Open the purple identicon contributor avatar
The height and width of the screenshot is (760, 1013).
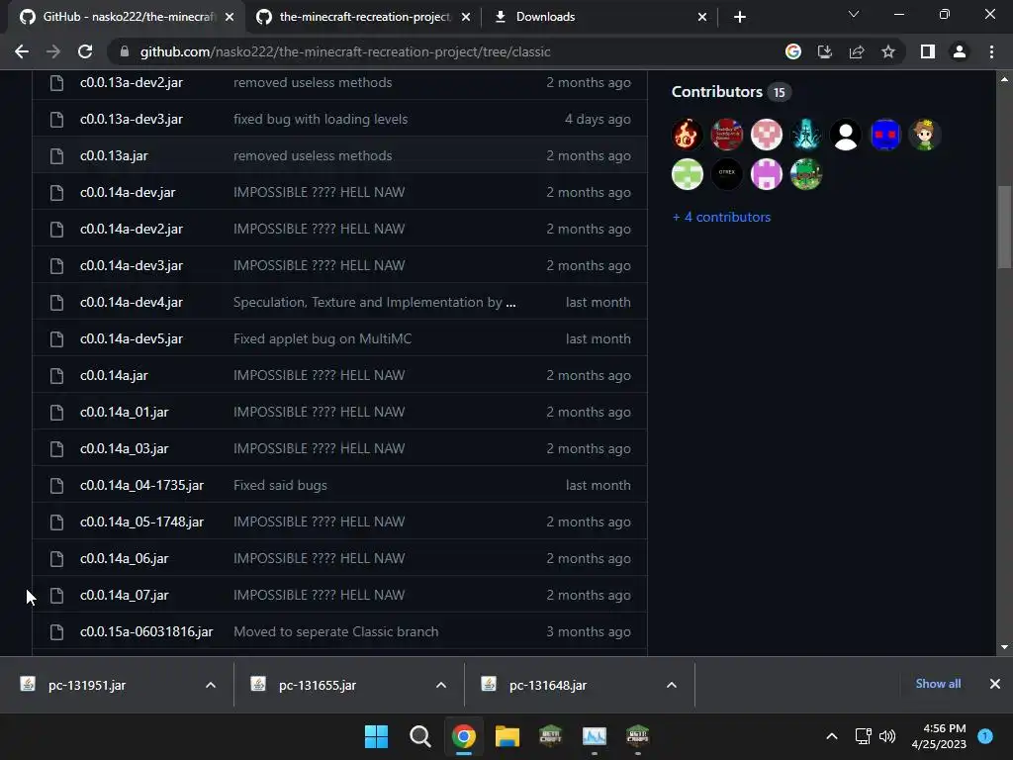[767, 174]
